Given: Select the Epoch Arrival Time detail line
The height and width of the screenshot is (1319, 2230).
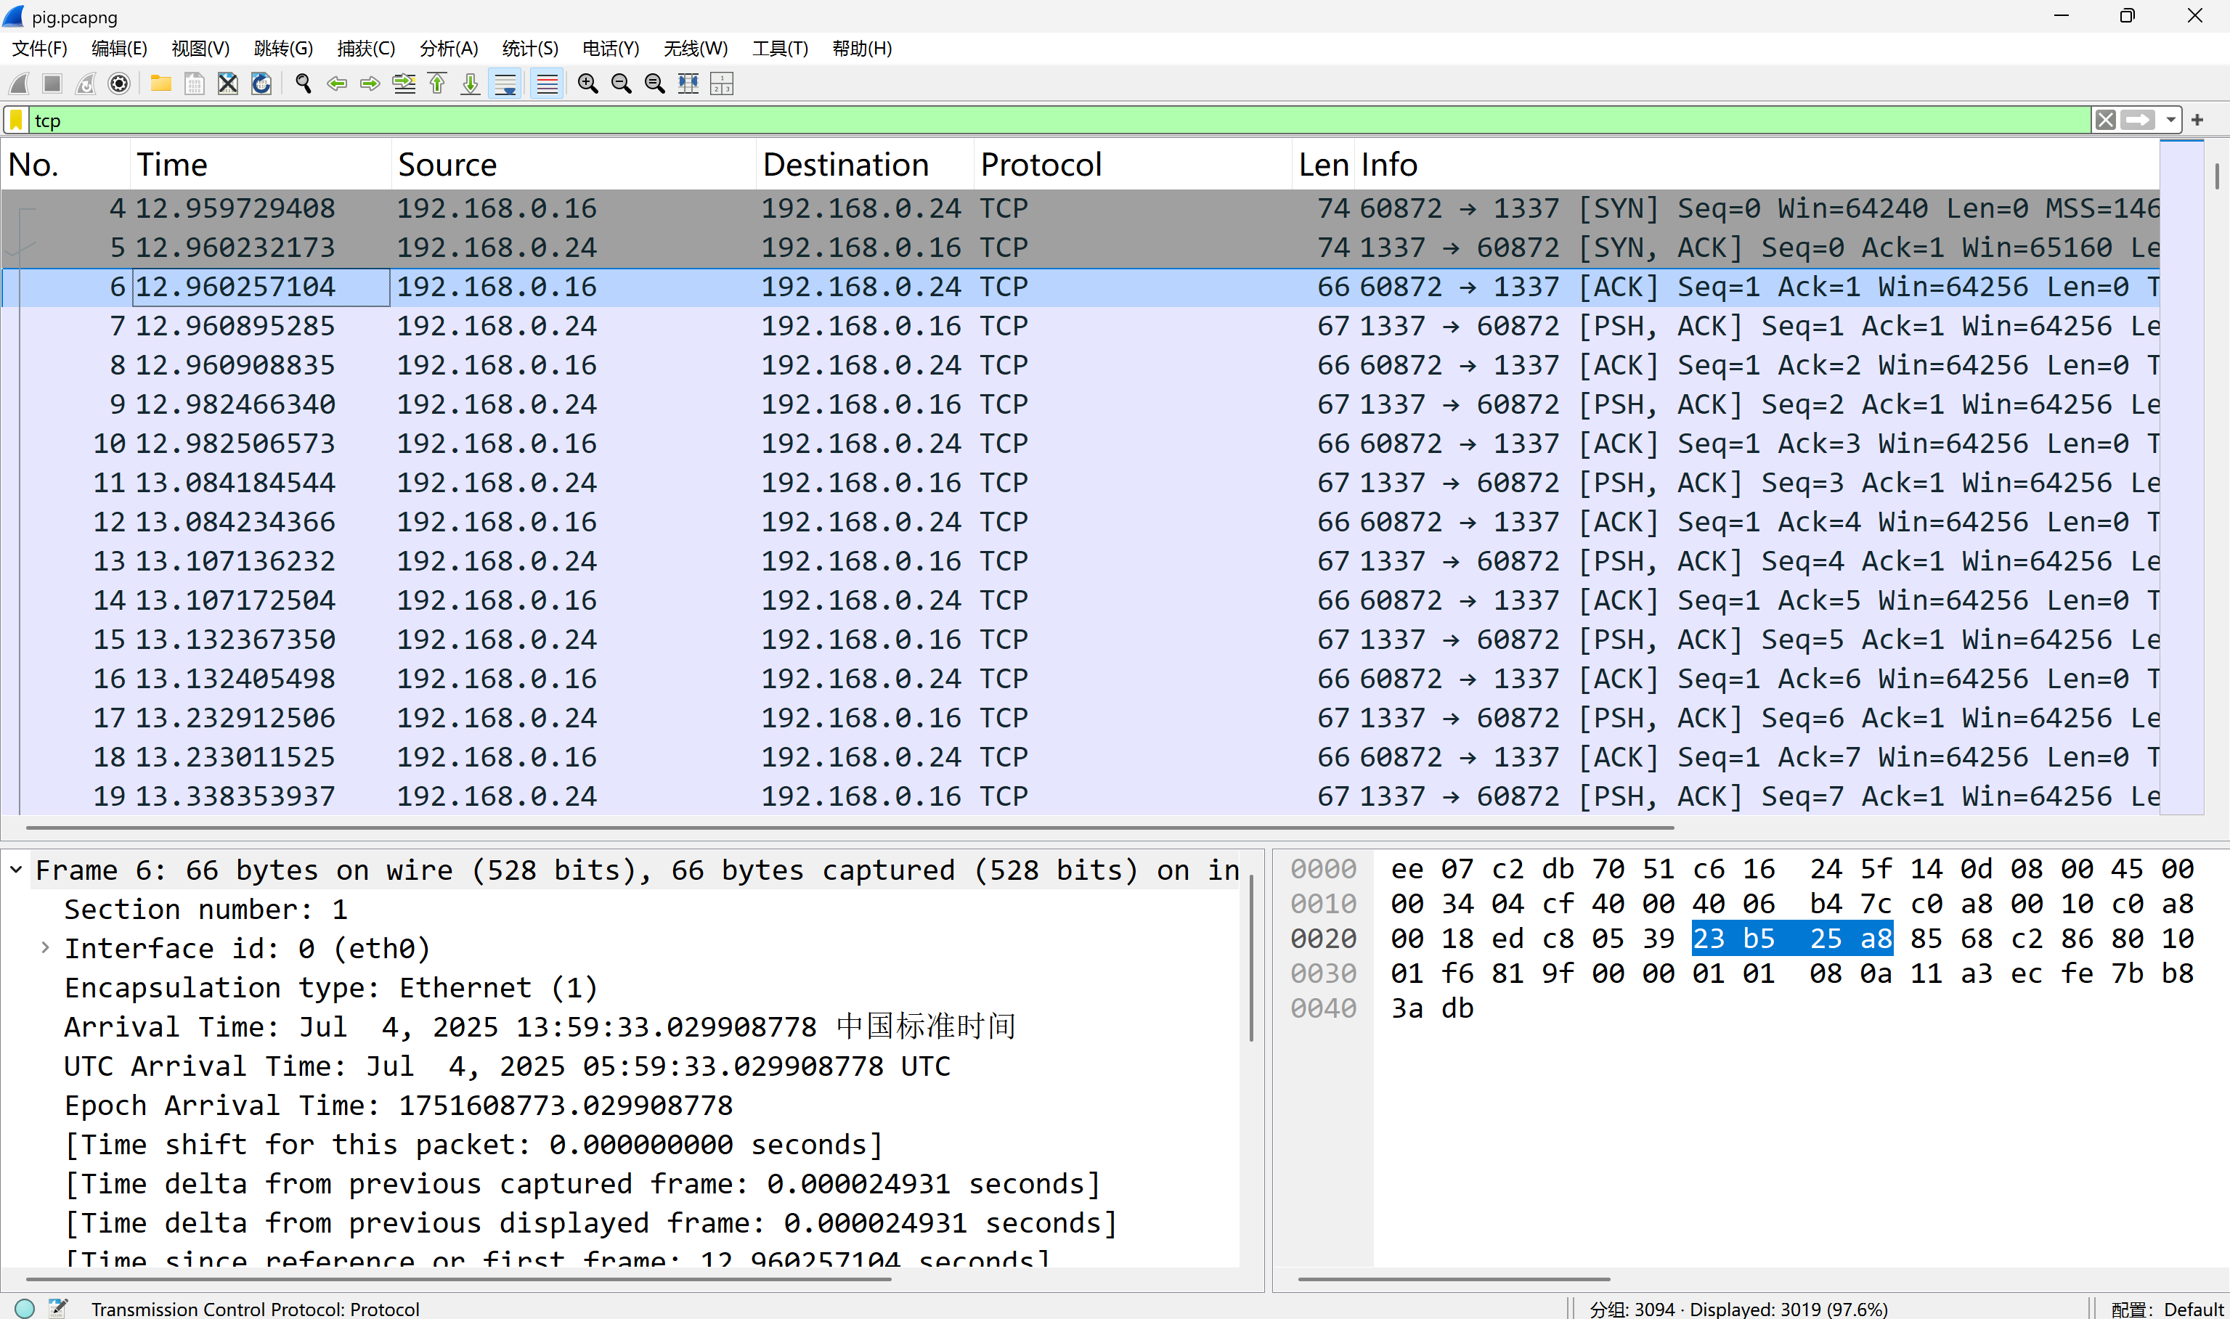Looking at the screenshot, I should (398, 1105).
